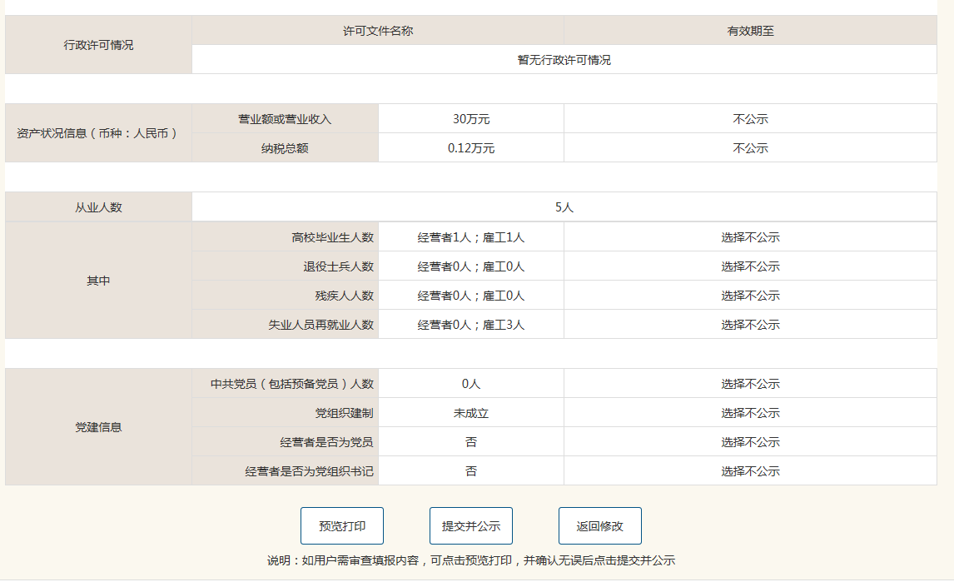Image resolution: width=954 pixels, height=587 pixels.
Task: Click the 退役士兵人数 label
Action: coord(338,266)
